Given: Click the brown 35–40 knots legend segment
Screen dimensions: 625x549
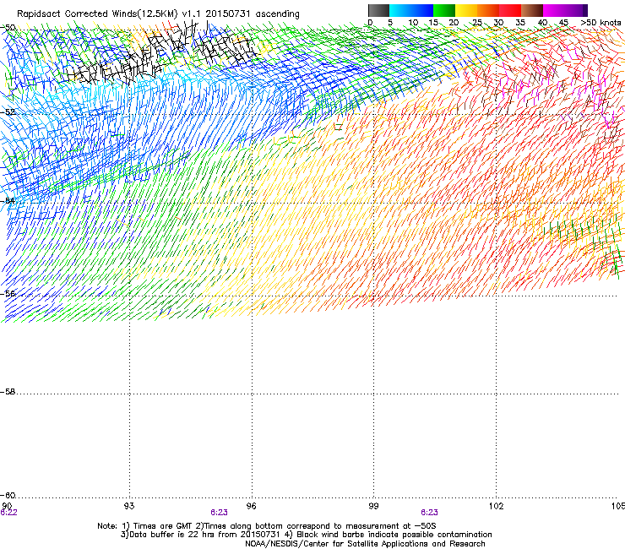Looking at the screenshot, I should pos(532,10).
